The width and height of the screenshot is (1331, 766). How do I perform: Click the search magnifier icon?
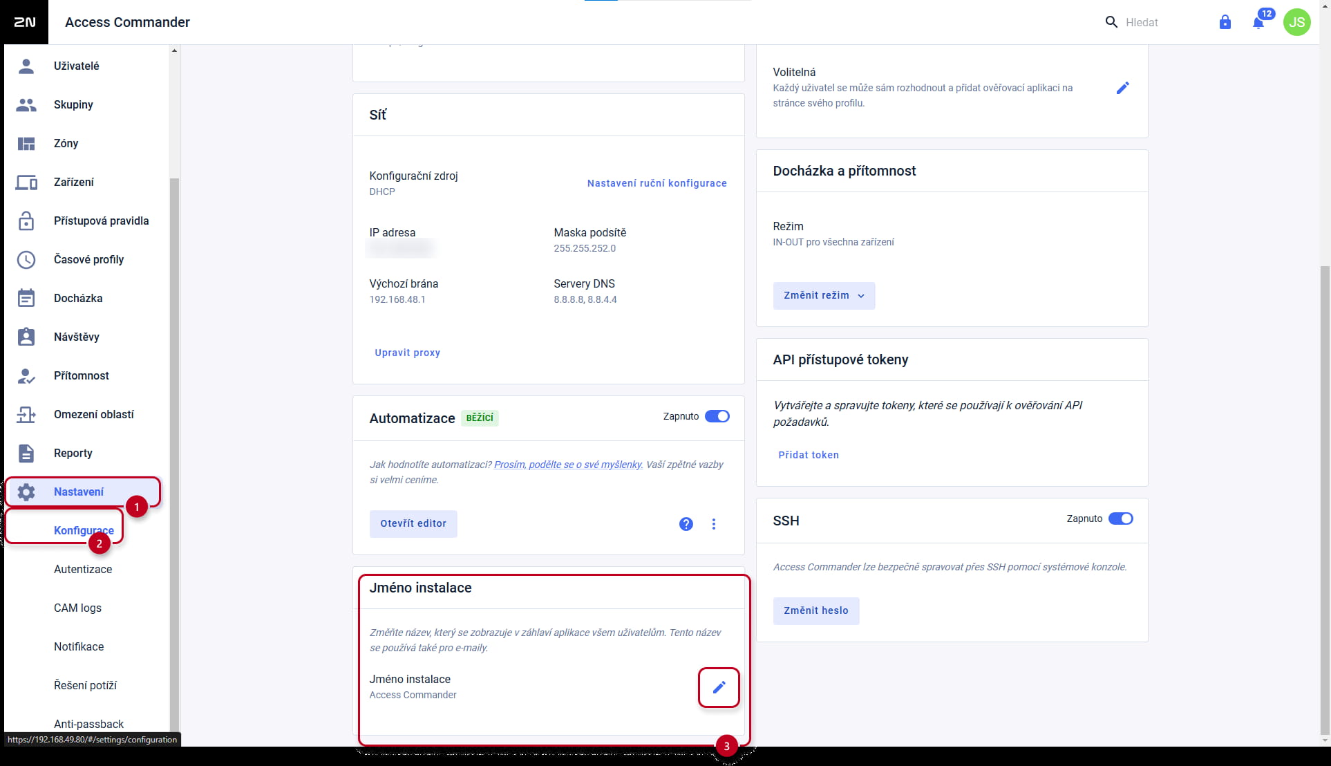tap(1111, 22)
